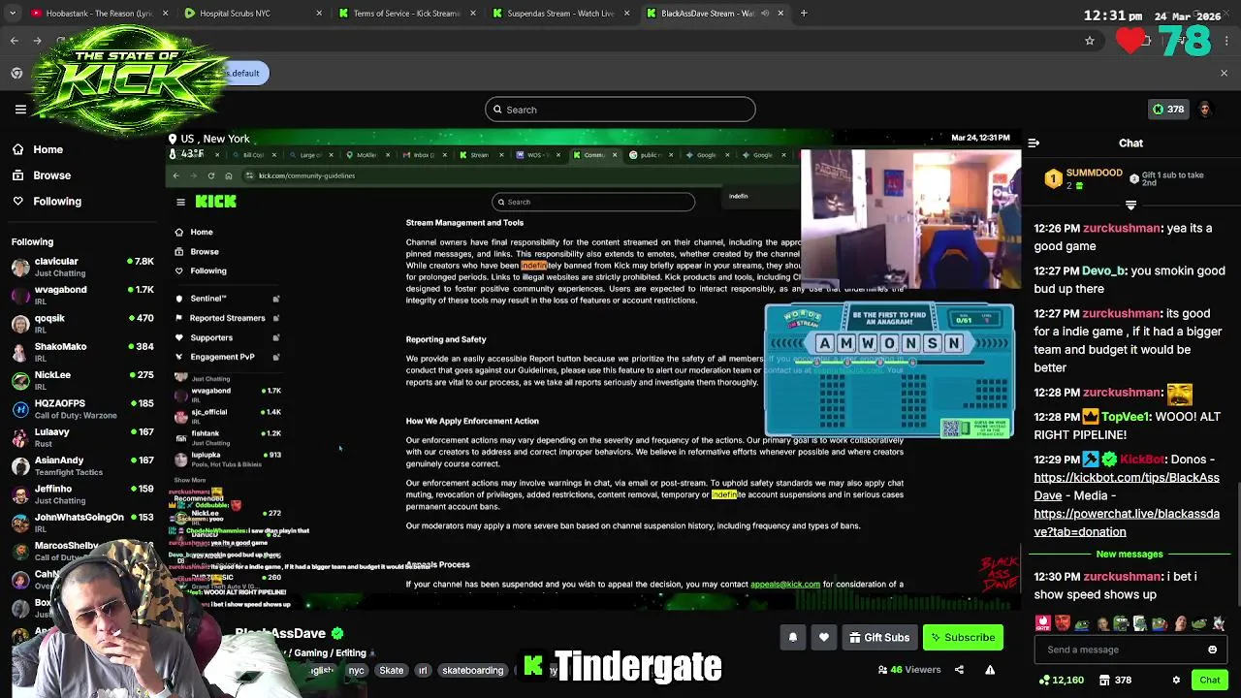Jump to New messages in chat

click(x=1130, y=554)
